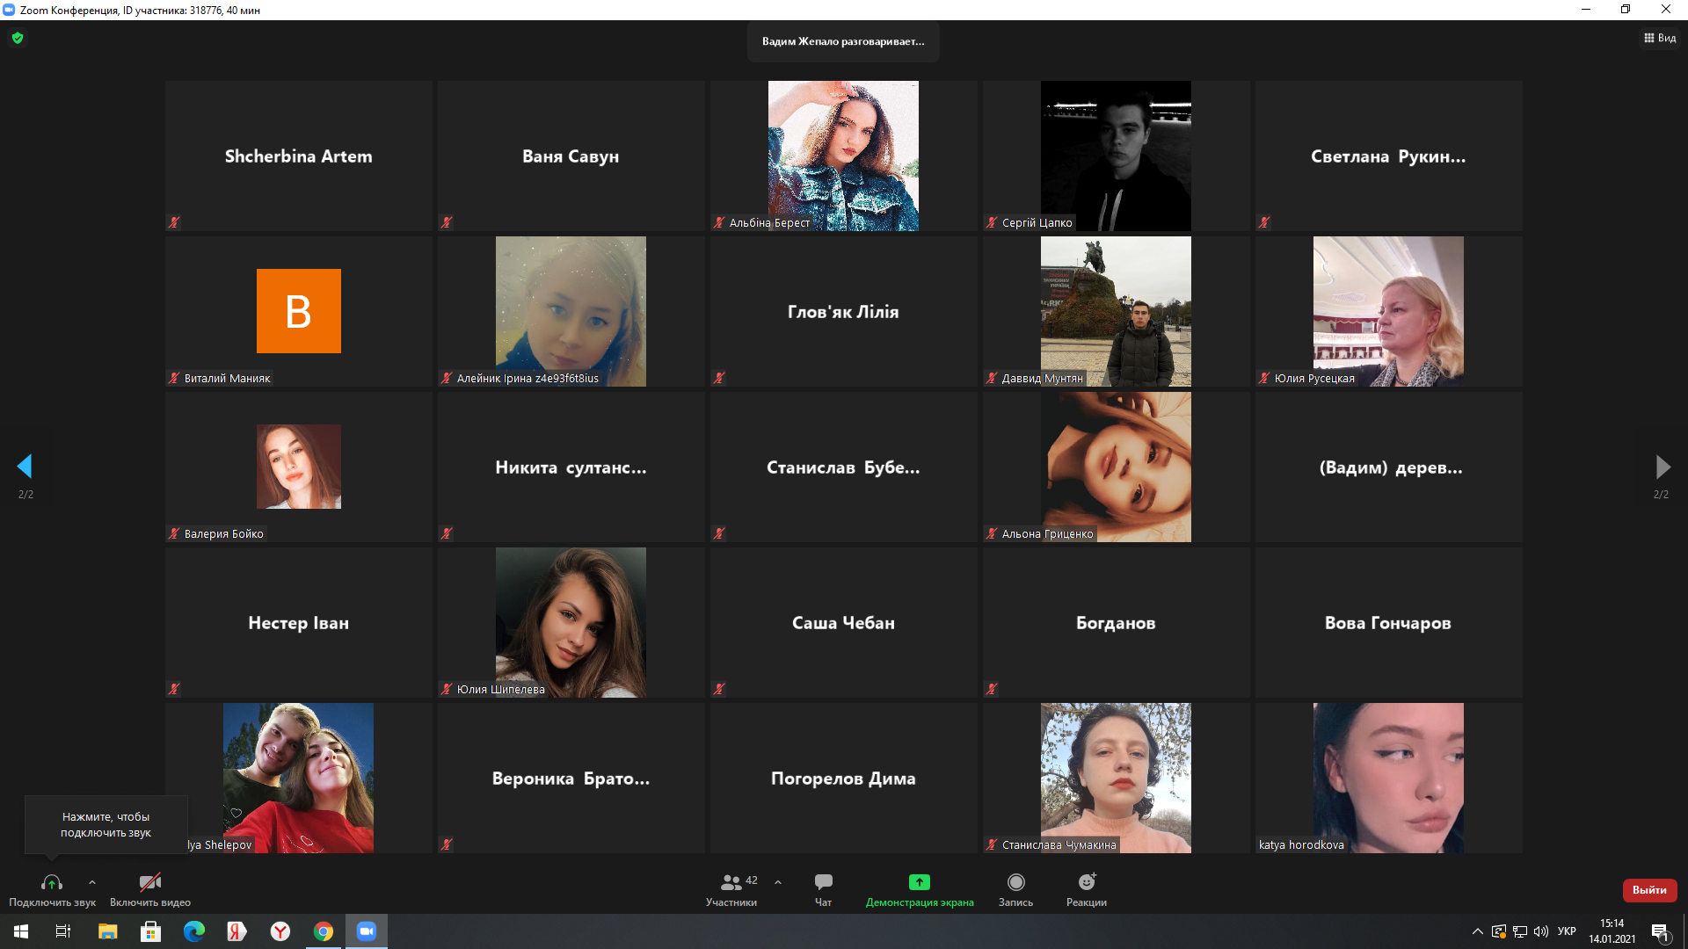The image size is (1688, 949).
Task: Go to next gallery page arrow
Action: (x=1662, y=467)
